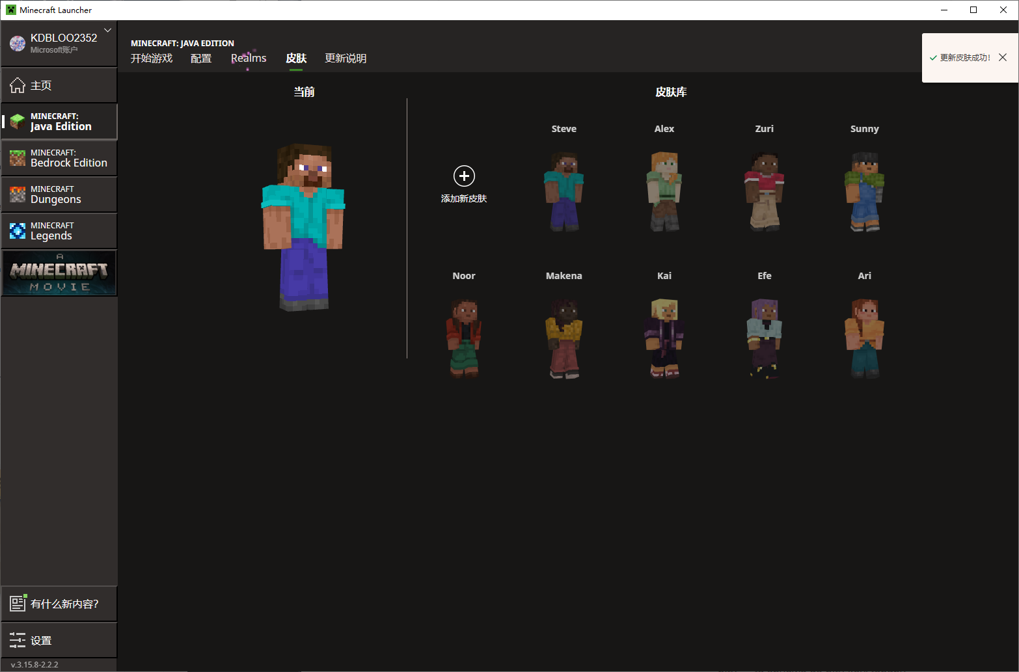Click the plus icon to add a skin
Screen dimensions: 1019x672
[x=464, y=176]
